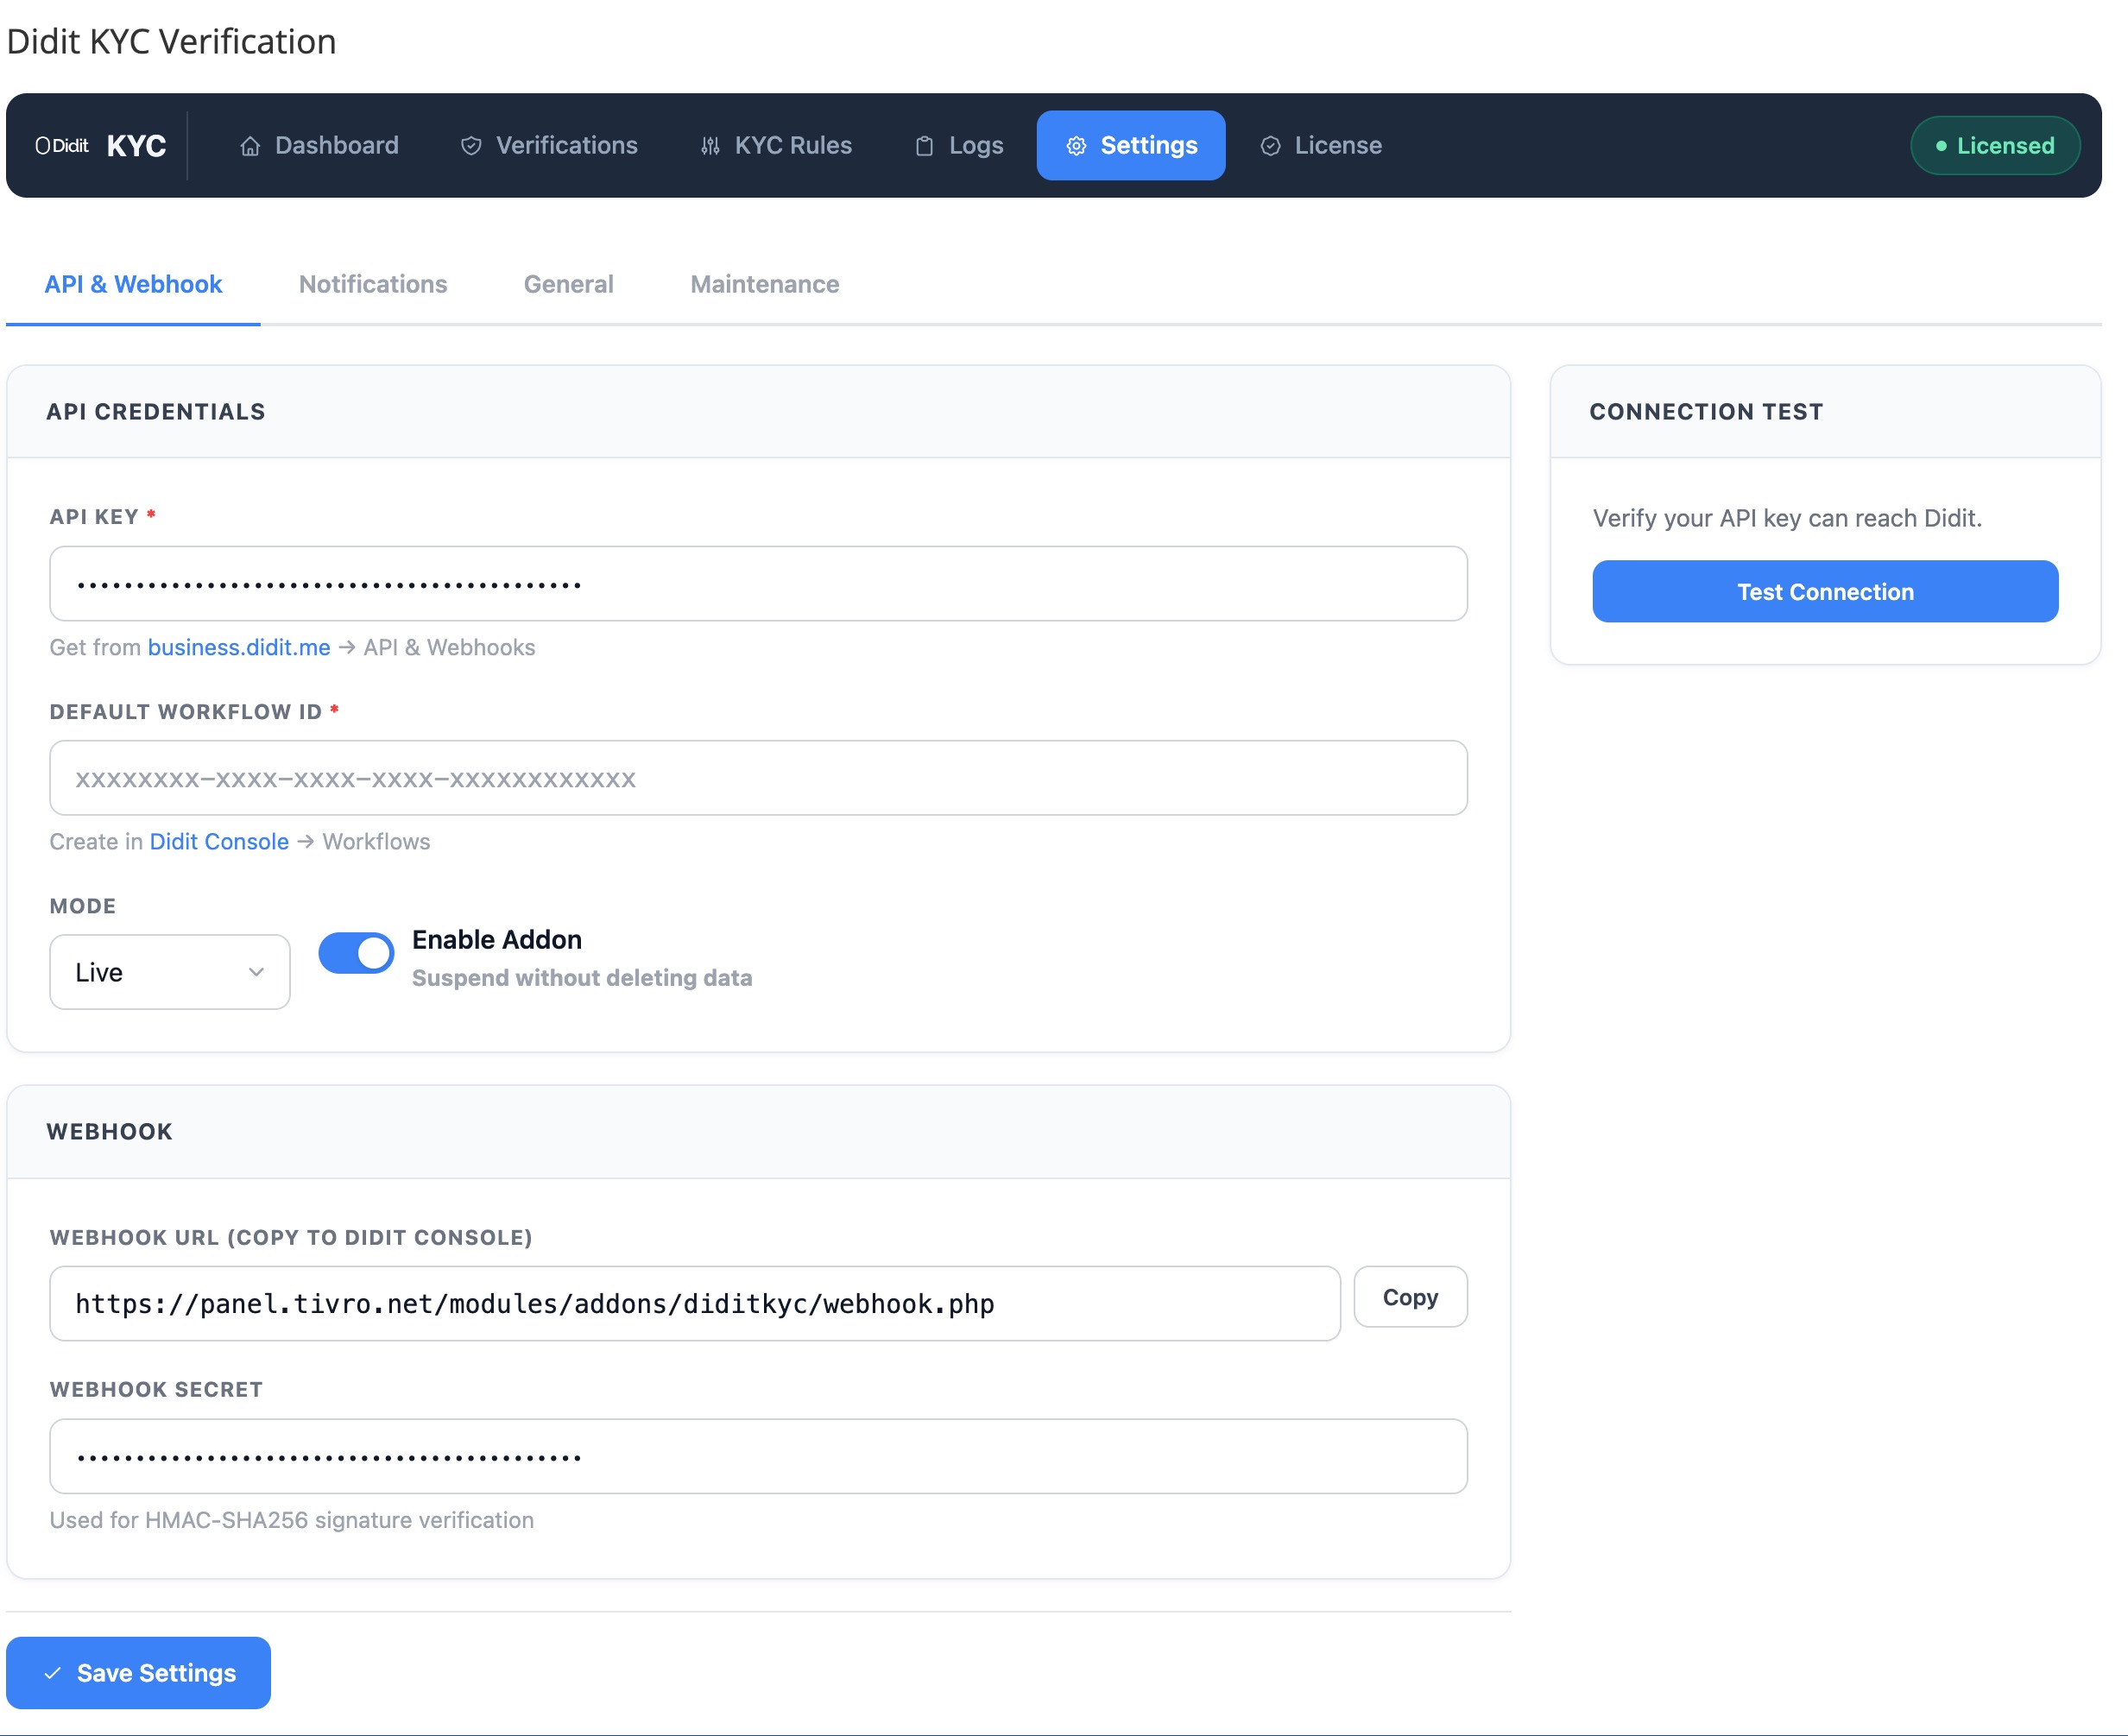Screen dimensions: 2128x1736
Task: Select the Maintenance tab
Action: tap(764, 284)
